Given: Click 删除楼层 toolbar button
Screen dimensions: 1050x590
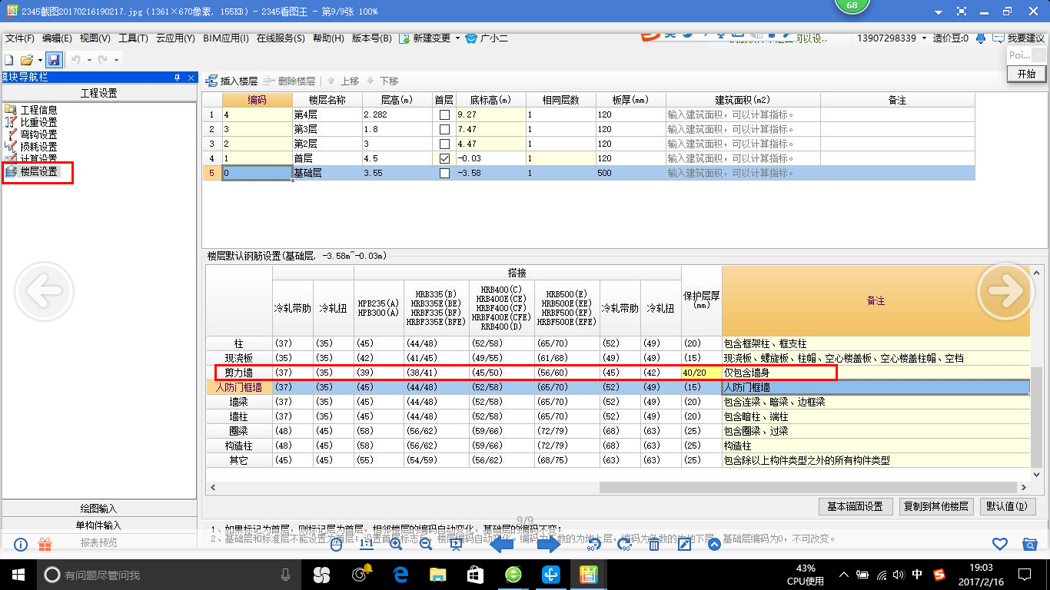Looking at the screenshot, I should (x=289, y=81).
